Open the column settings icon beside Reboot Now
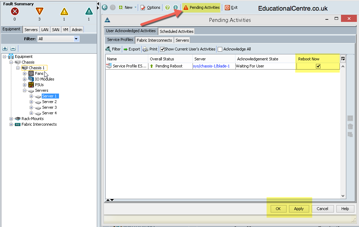The image size is (359, 227). point(343,59)
